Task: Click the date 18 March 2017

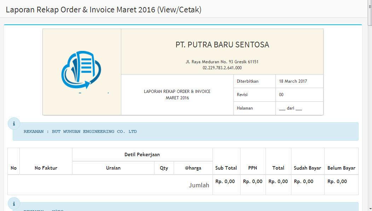Action: click(x=293, y=81)
